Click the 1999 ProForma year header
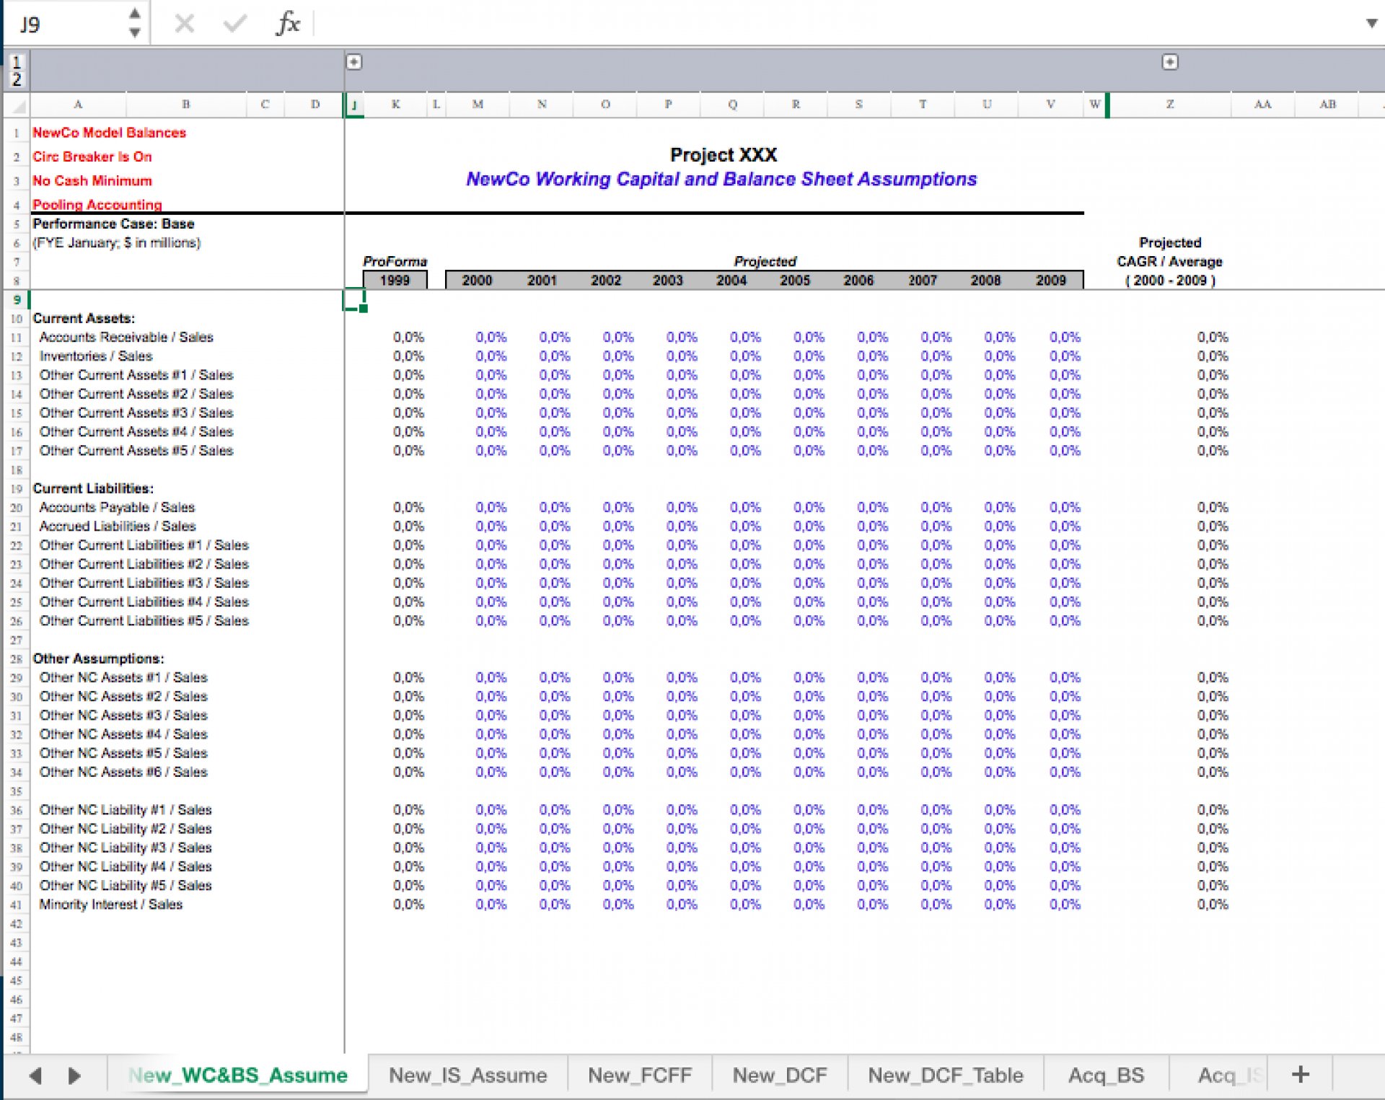 point(395,280)
